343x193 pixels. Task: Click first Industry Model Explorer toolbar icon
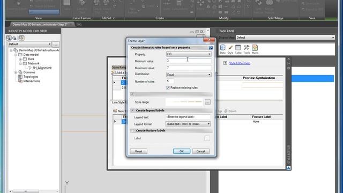pos(9,38)
